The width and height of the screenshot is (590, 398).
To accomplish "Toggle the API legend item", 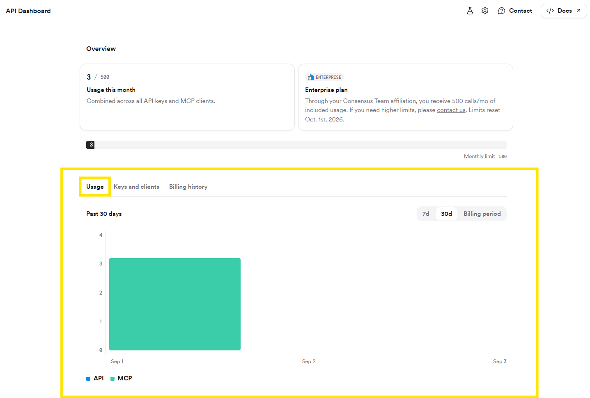I will coord(95,378).
